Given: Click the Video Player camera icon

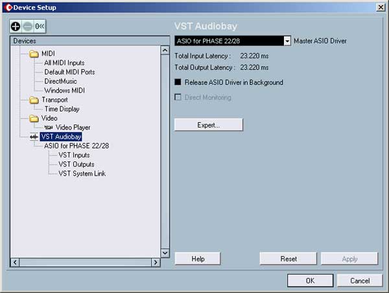Looking at the screenshot, I should click(x=49, y=128).
